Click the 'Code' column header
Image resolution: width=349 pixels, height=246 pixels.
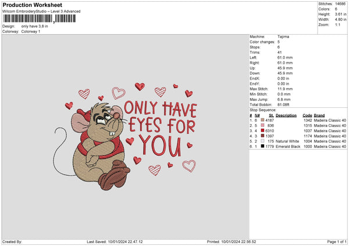(307, 115)
